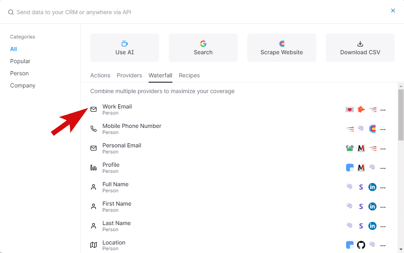
Task: Switch to the Recipes tab
Action: coord(189,75)
